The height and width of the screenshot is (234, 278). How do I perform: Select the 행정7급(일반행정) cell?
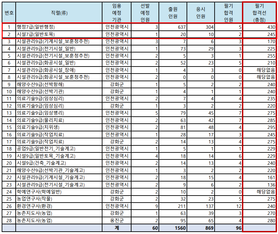coord(59,27)
